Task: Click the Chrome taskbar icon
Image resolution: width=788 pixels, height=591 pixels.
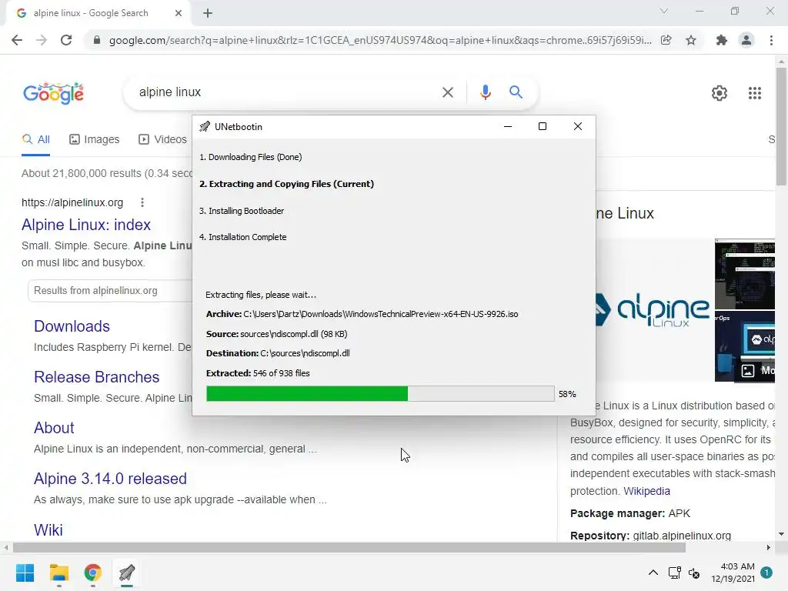Action: 92,573
